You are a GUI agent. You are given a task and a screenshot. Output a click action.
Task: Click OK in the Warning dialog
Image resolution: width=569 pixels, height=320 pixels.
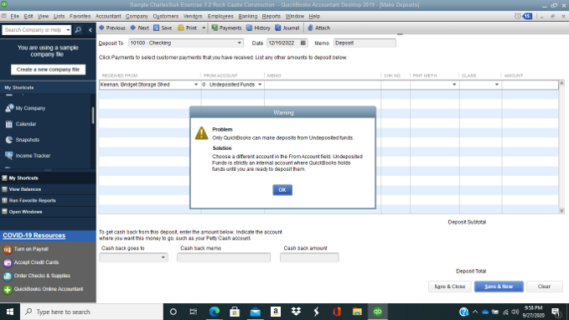click(x=282, y=190)
